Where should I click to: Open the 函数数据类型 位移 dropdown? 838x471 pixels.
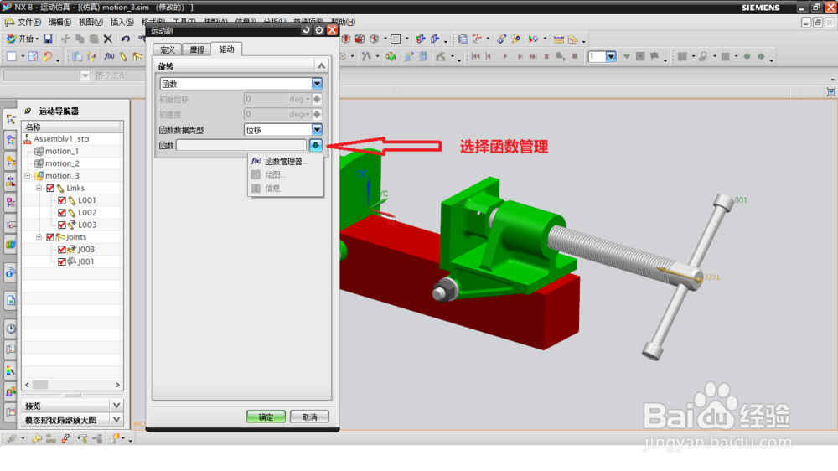tap(317, 130)
